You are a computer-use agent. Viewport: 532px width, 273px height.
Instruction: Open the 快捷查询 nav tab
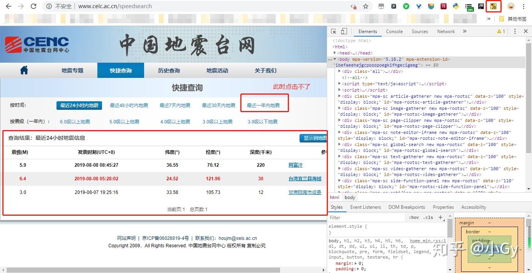tap(121, 70)
